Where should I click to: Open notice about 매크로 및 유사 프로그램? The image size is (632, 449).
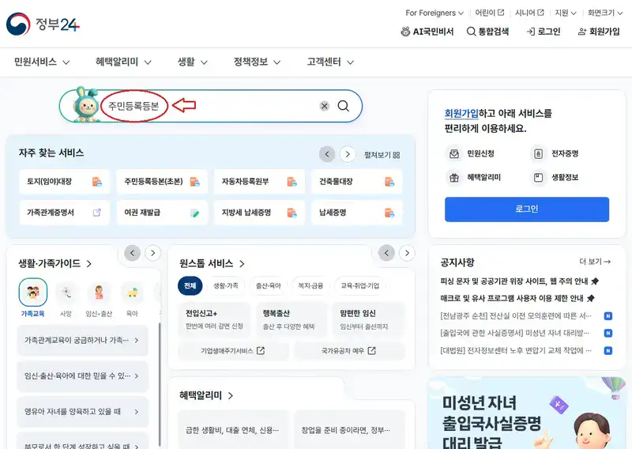point(517,299)
